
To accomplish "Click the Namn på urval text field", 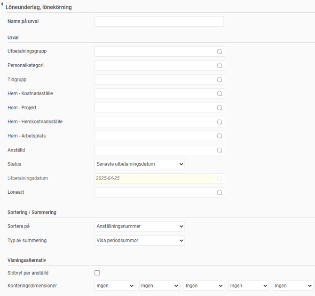I will 159,22.
